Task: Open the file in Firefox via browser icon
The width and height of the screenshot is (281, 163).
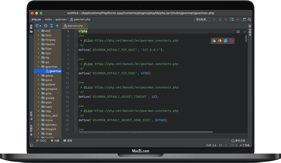Action: pos(219,41)
